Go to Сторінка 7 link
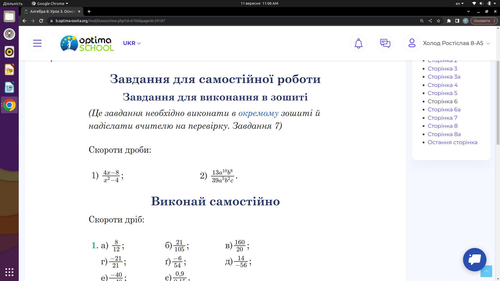The image size is (500, 281). pos(442,118)
